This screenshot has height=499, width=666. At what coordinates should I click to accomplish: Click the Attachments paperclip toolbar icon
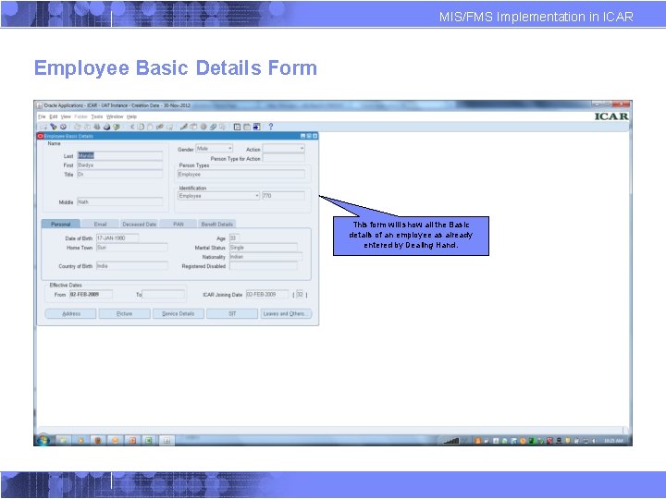[213, 127]
